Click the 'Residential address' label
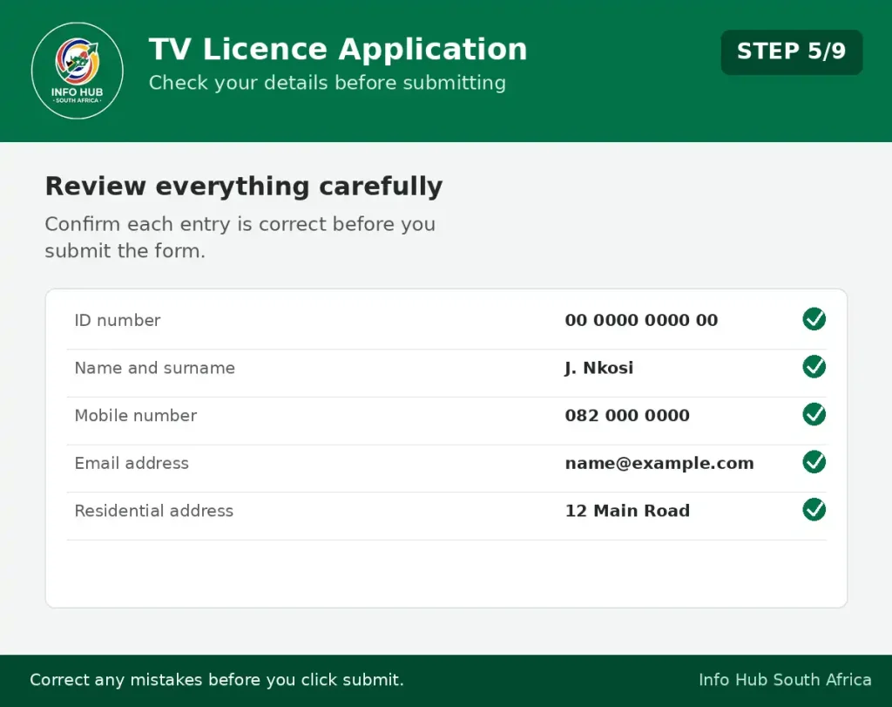Screen dimensions: 892x707 153,511
